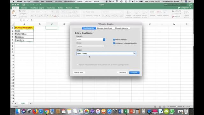The width and height of the screenshot is (204, 115).
Task: Open Google Chrome from the dock
Action: 47,111
